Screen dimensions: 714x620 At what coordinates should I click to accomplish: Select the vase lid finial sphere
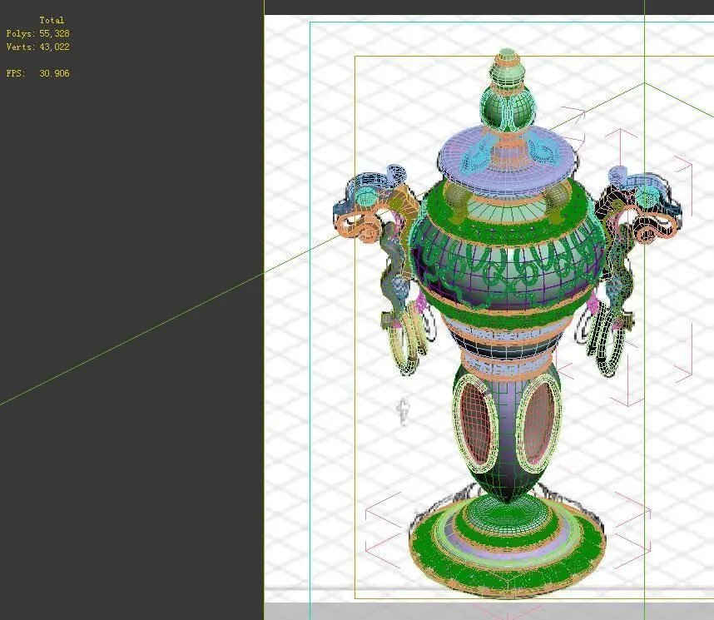(x=508, y=108)
